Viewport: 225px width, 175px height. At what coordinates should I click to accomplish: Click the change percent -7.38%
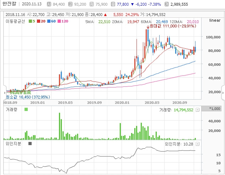click(154, 4)
